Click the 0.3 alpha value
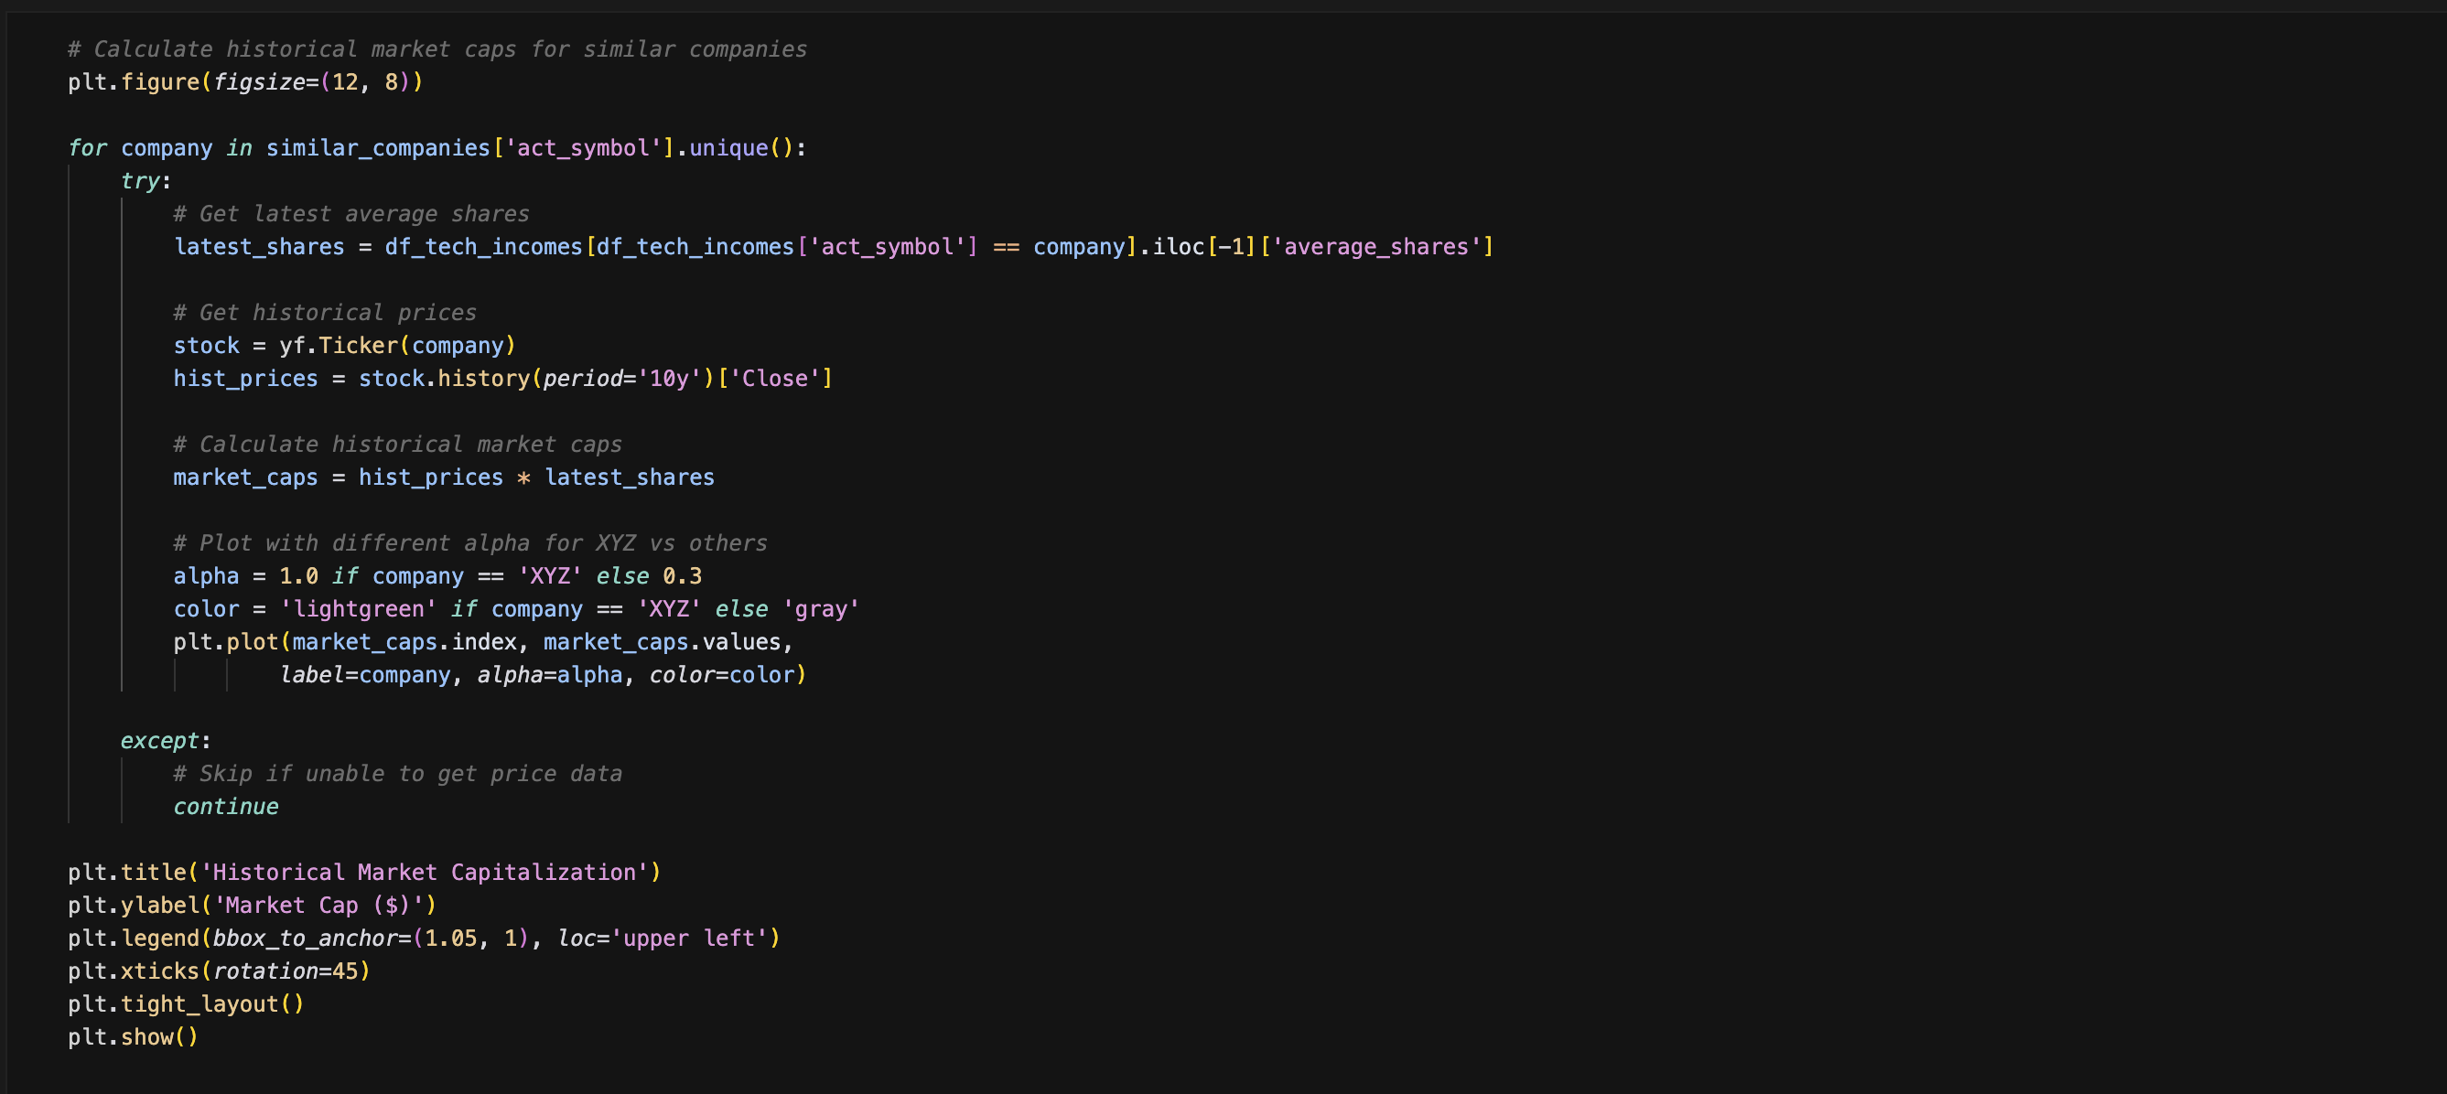The width and height of the screenshot is (2447, 1094). point(682,576)
